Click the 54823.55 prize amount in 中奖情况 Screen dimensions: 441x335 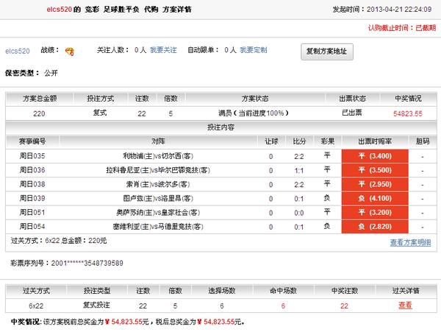point(408,113)
